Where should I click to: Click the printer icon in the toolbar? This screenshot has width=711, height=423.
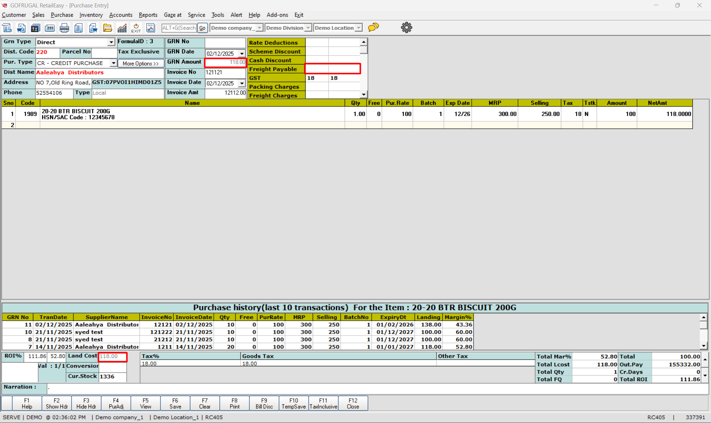64,28
